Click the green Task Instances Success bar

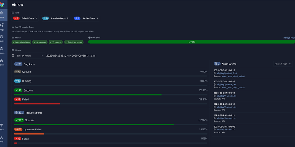(x=94, y=125)
